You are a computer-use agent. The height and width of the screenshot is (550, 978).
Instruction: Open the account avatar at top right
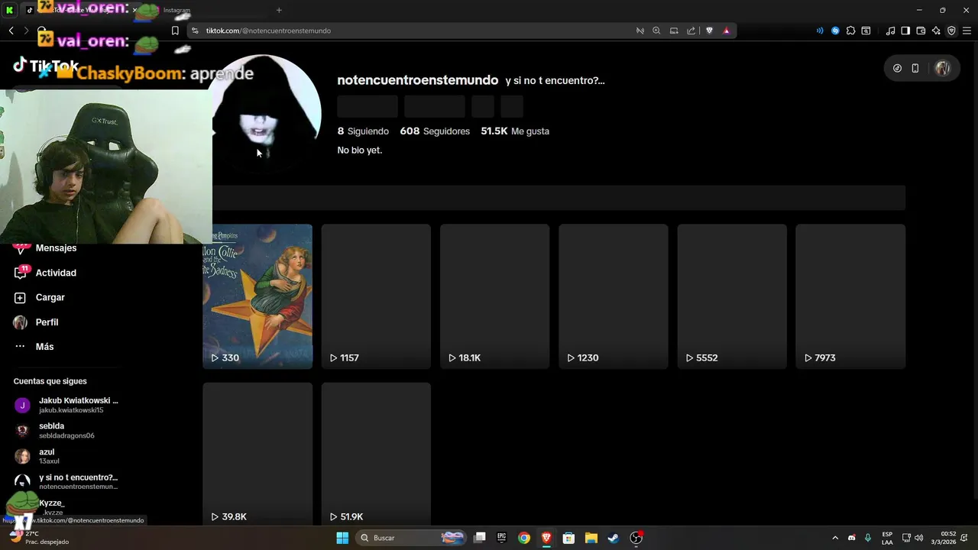click(942, 68)
